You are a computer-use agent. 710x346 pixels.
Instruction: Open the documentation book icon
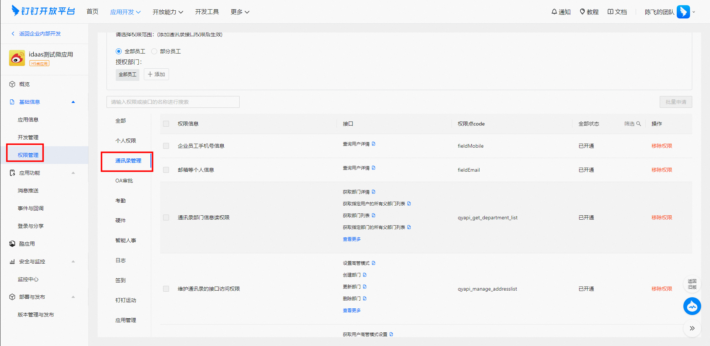tap(611, 12)
